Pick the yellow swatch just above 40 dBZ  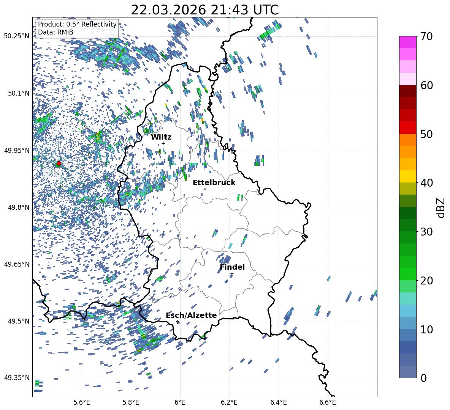pyautogui.click(x=408, y=176)
